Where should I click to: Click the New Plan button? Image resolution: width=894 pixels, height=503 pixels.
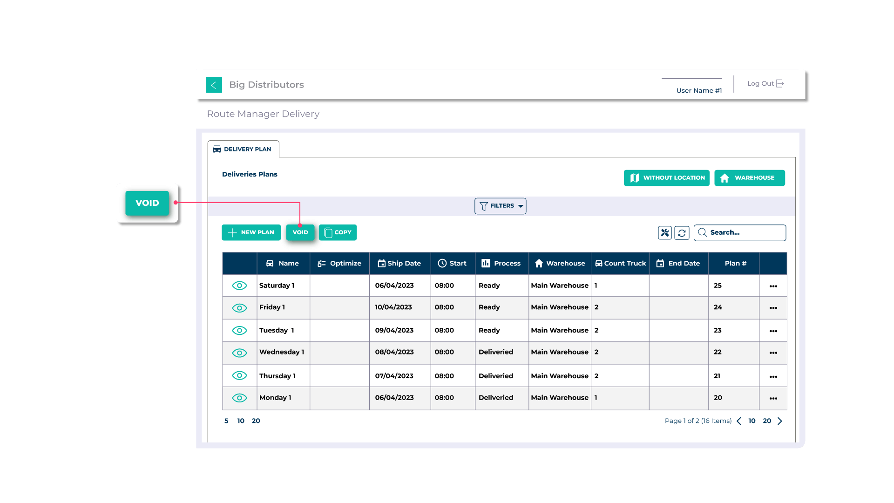pyautogui.click(x=251, y=232)
